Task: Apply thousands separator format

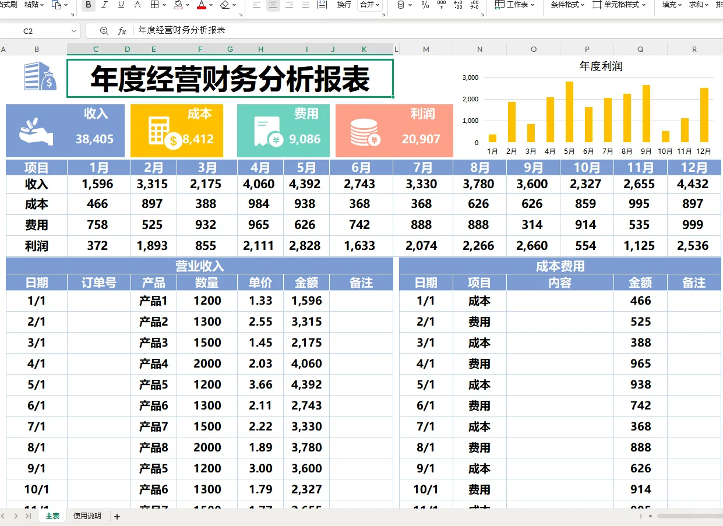Action: tap(442, 5)
